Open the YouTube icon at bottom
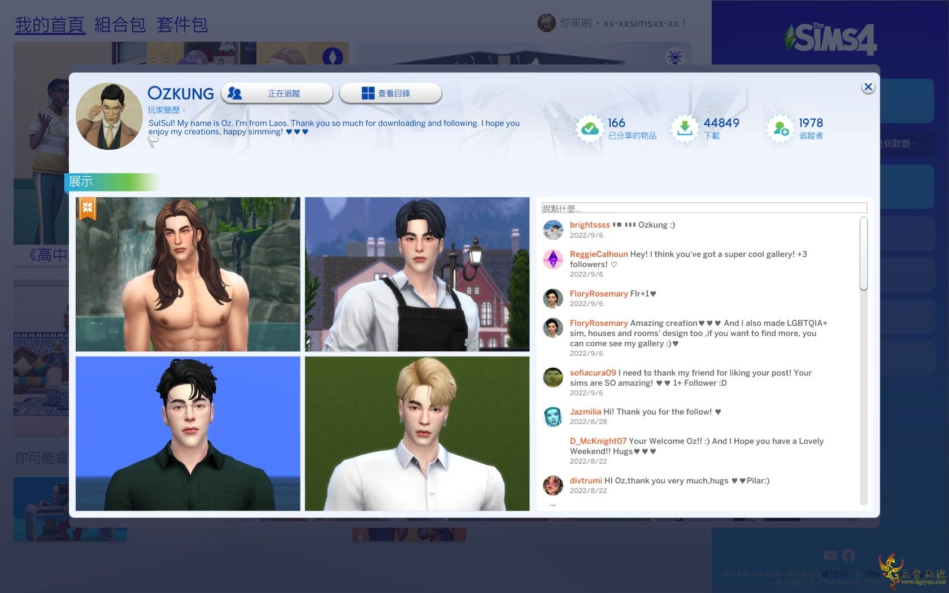949x593 pixels. 830,556
